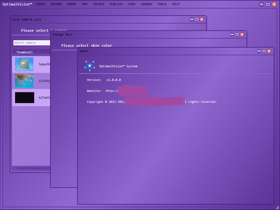Select the flower camera thumbnail
The image size is (280, 210).
pos(24,81)
